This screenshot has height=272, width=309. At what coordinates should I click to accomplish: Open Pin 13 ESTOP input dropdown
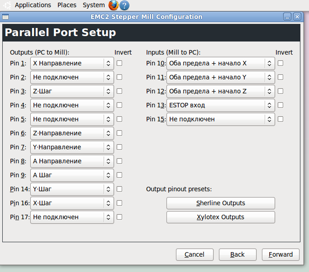[220, 105]
